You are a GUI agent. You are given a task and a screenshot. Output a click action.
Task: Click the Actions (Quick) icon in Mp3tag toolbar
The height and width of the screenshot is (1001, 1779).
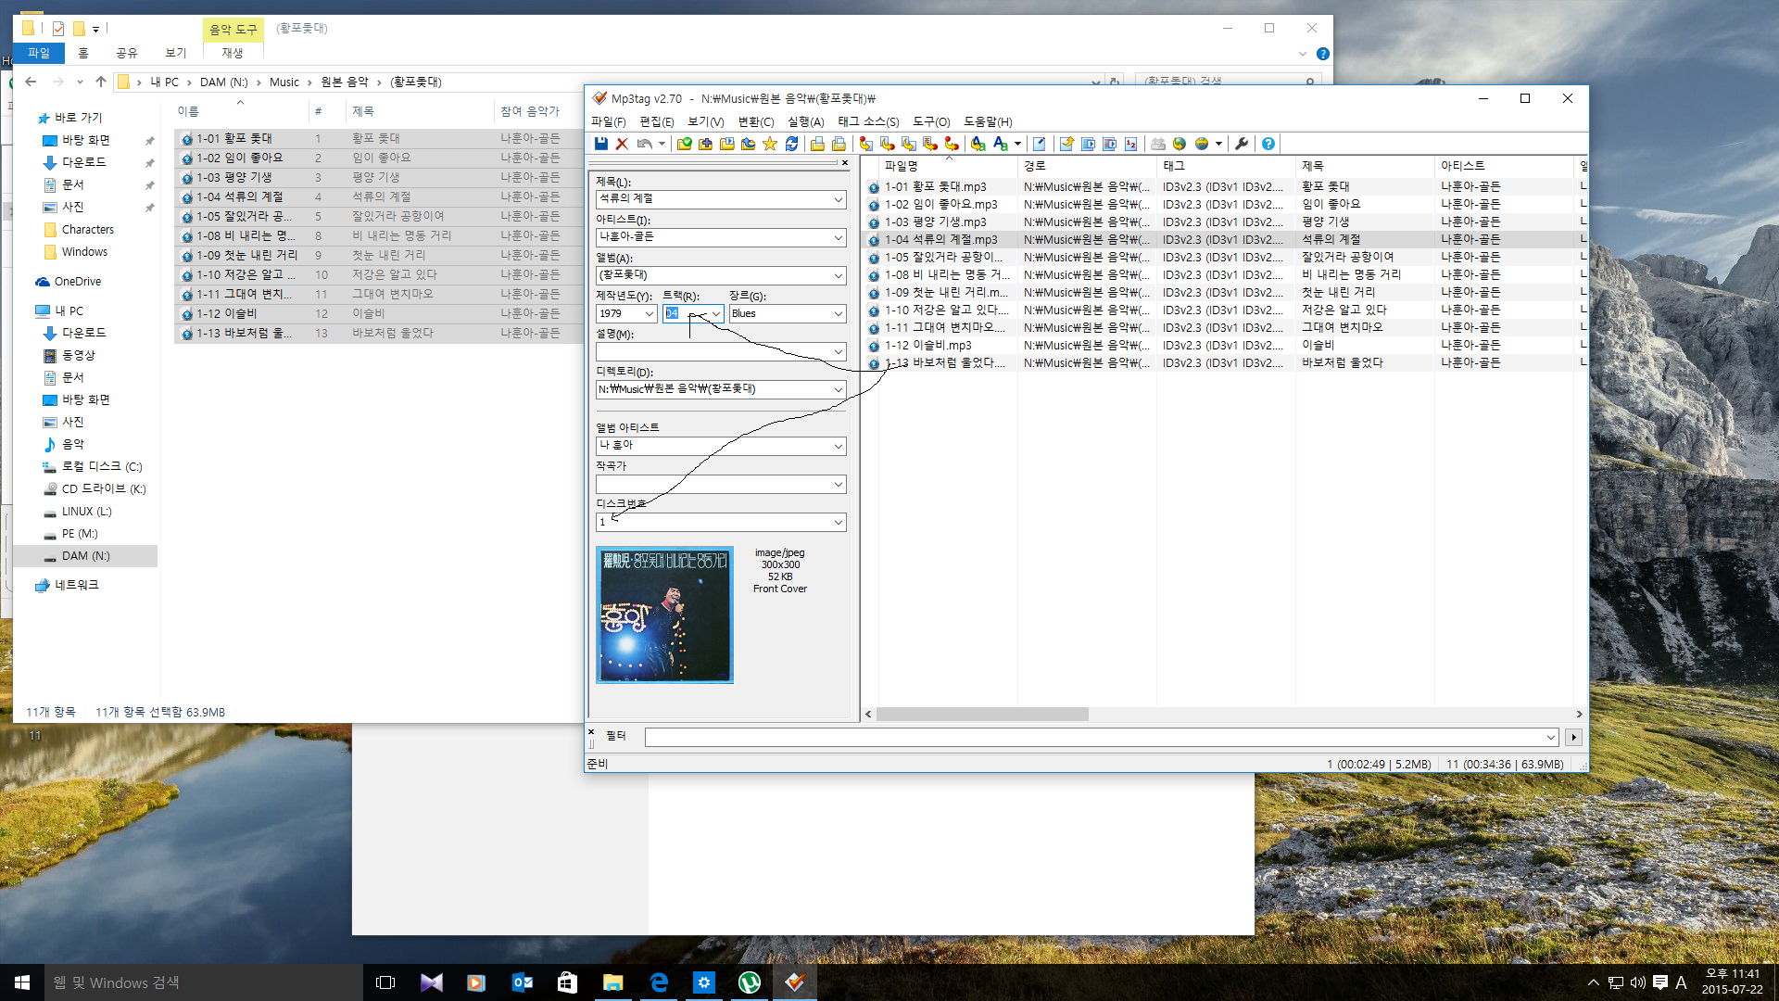coord(1000,144)
